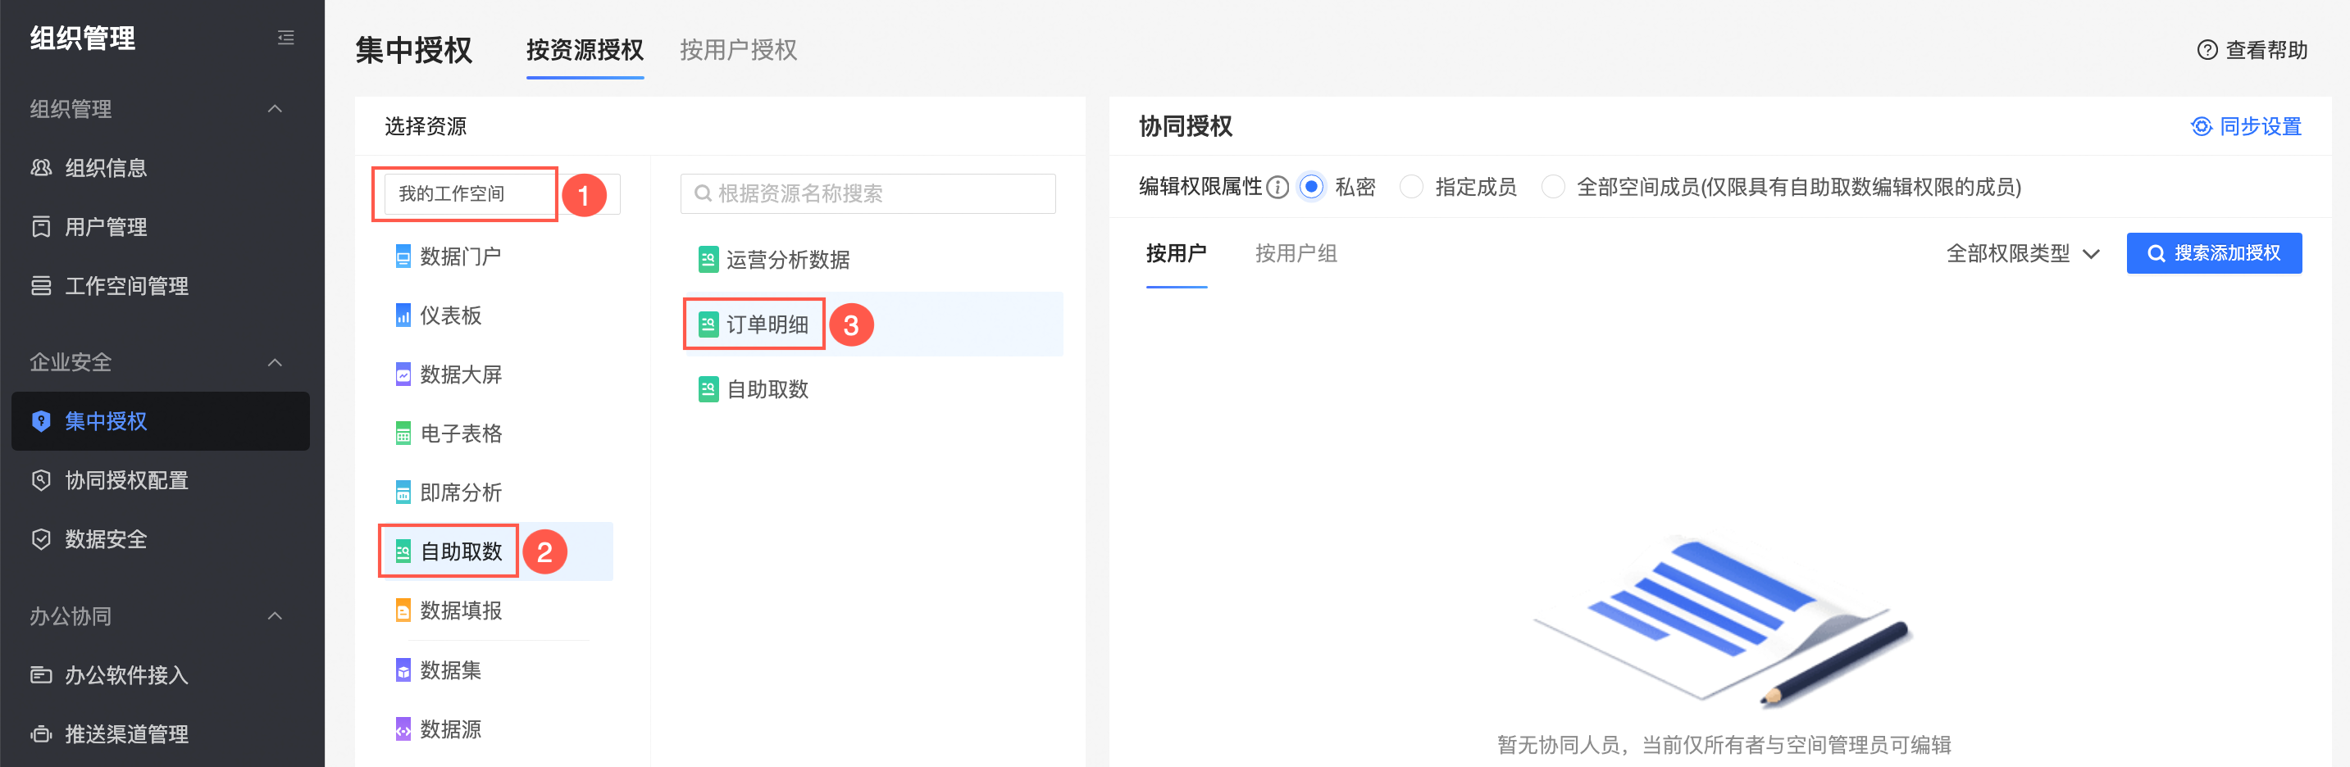The image size is (2350, 767).
Task: Select the 私密 radio option
Action: tap(1311, 187)
